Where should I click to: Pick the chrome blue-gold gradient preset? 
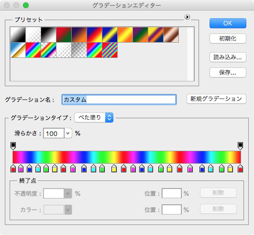tap(18, 50)
